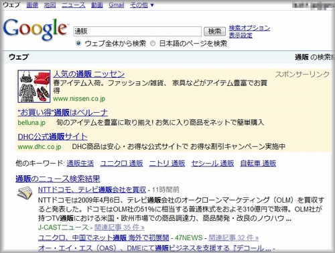Open the NTTドコモ、テレビ通販会社を買収 article
Viewport: 335px width, 253px height.
coord(92,190)
